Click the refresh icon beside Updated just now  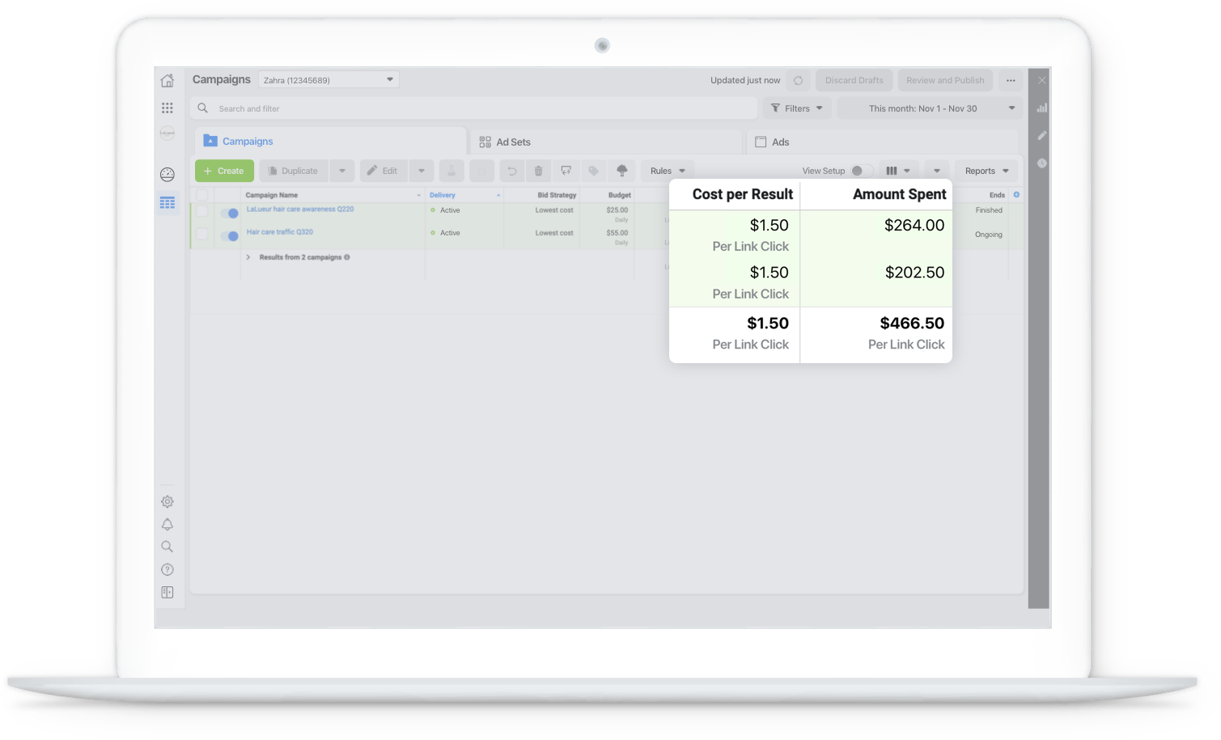[798, 80]
